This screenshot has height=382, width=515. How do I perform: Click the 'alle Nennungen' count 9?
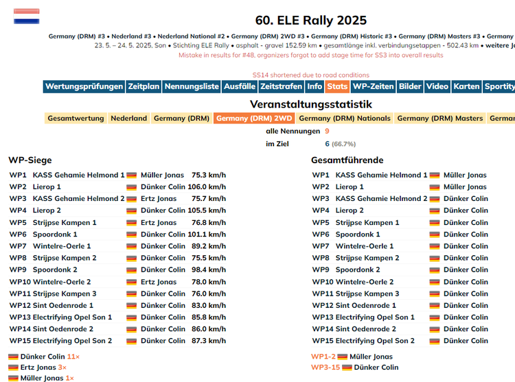tap(327, 131)
